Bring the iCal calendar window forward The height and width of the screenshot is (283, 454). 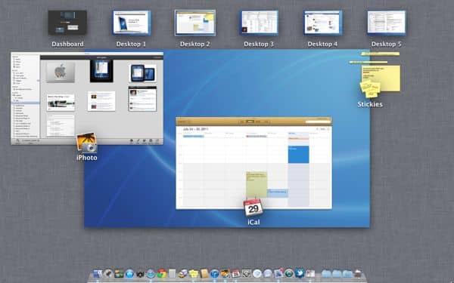coord(253,163)
